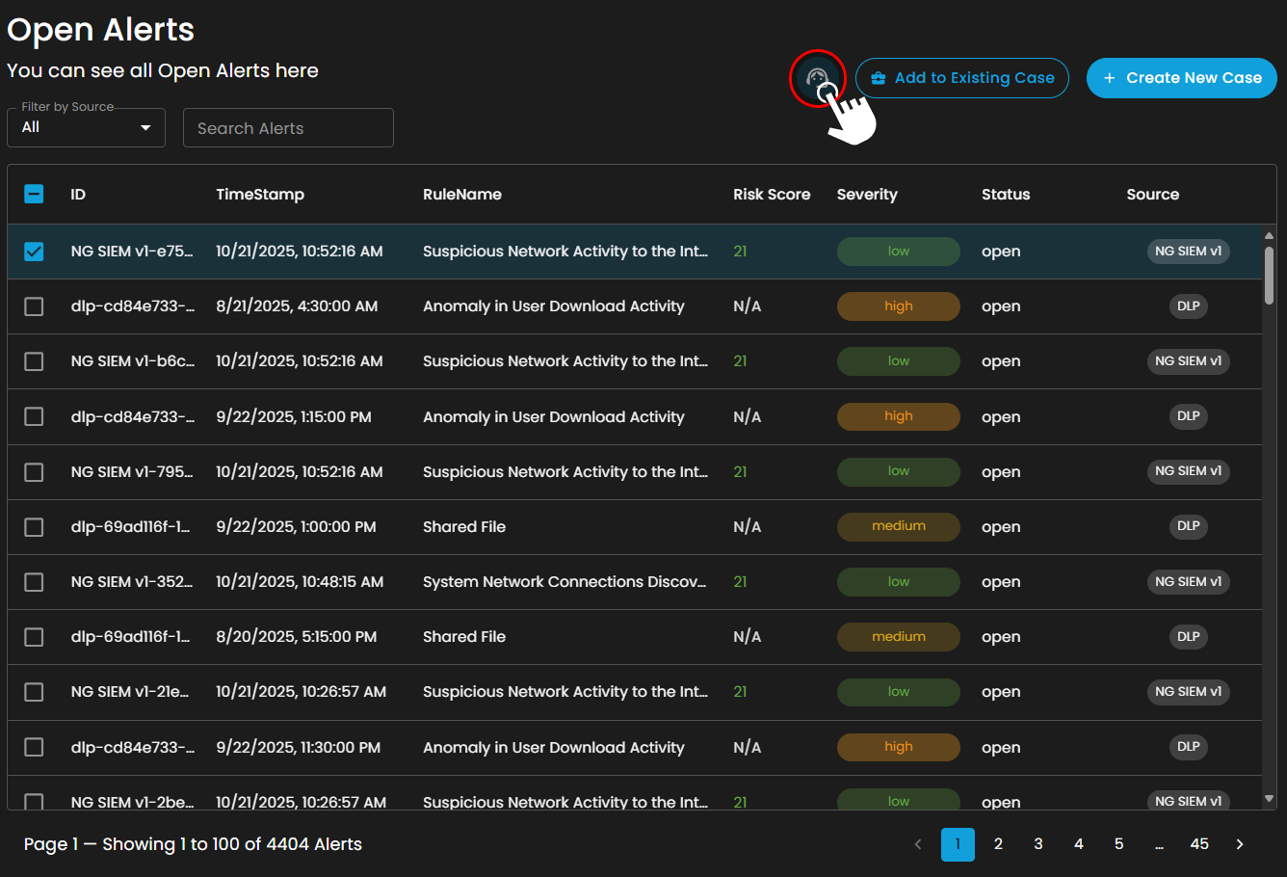Click the vertical scrollbar thumb of table
1287x877 pixels.
point(1269,276)
